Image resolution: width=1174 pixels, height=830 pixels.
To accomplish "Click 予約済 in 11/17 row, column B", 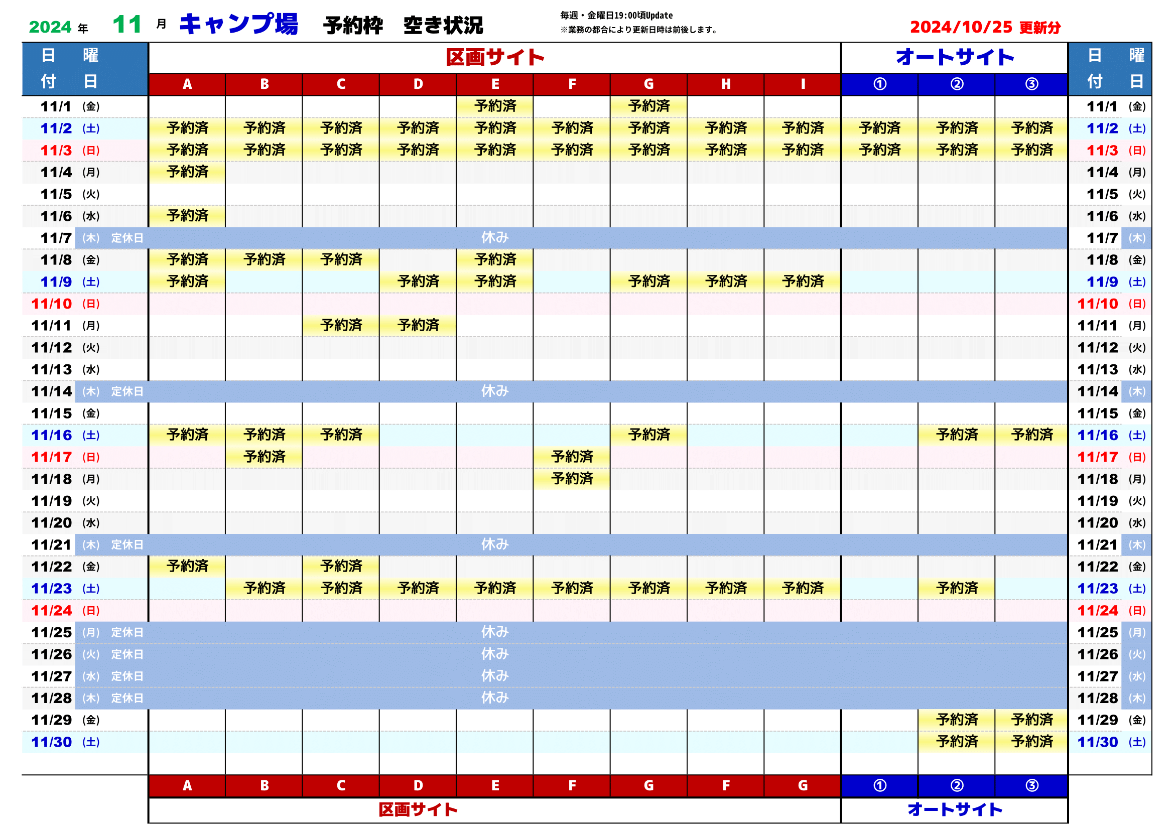I will tap(265, 457).
